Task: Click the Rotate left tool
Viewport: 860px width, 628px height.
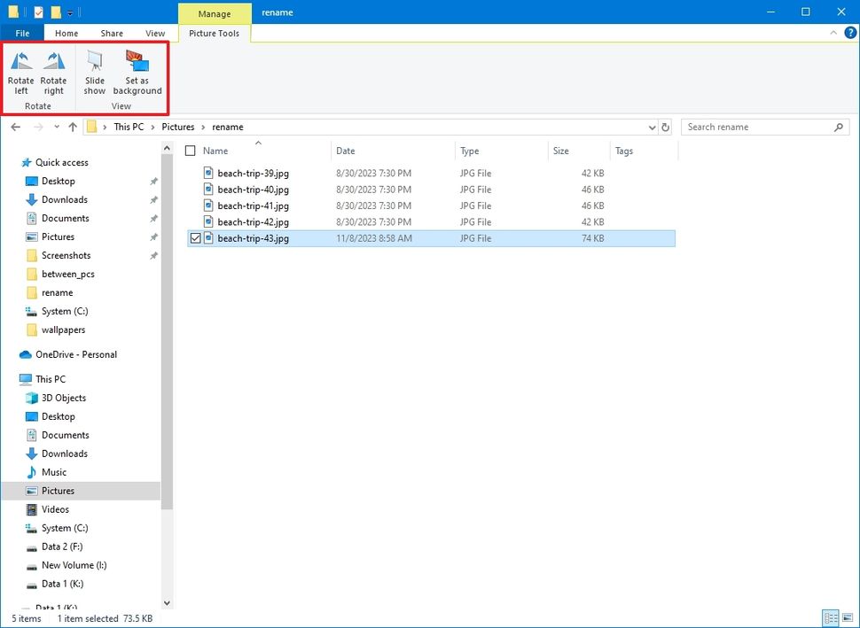Action: tap(20, 74)
